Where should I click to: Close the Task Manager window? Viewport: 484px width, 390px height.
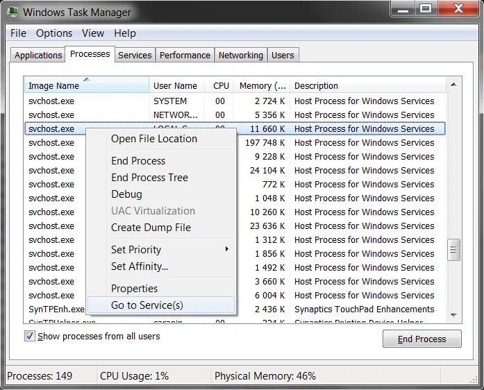pyautogui.click(x=458, y=8)
